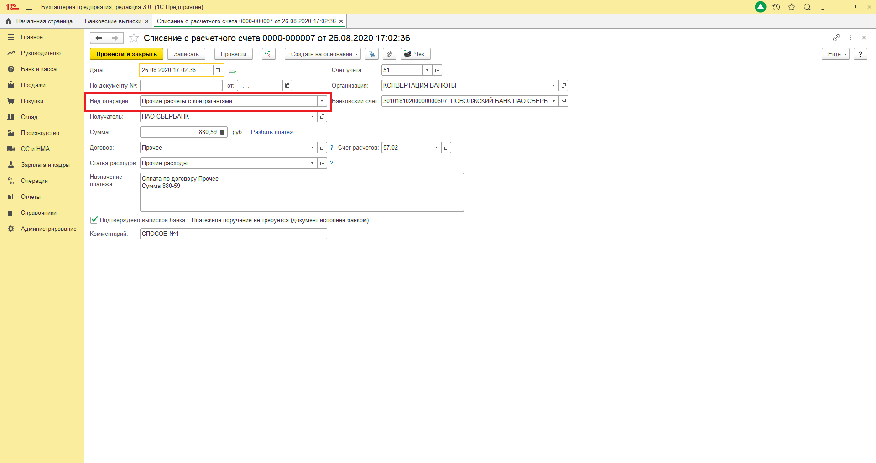Image resolution: width=876 pixels, height=463 pixels.
Task: Open calculator for Сумма field
Action: (x=223, y=132)
